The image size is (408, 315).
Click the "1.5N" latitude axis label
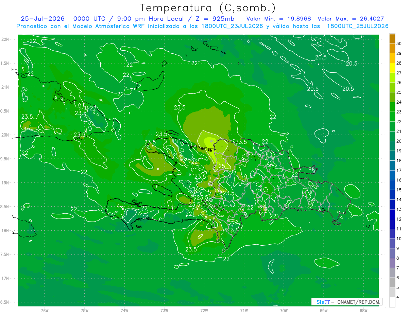point(5,63)
